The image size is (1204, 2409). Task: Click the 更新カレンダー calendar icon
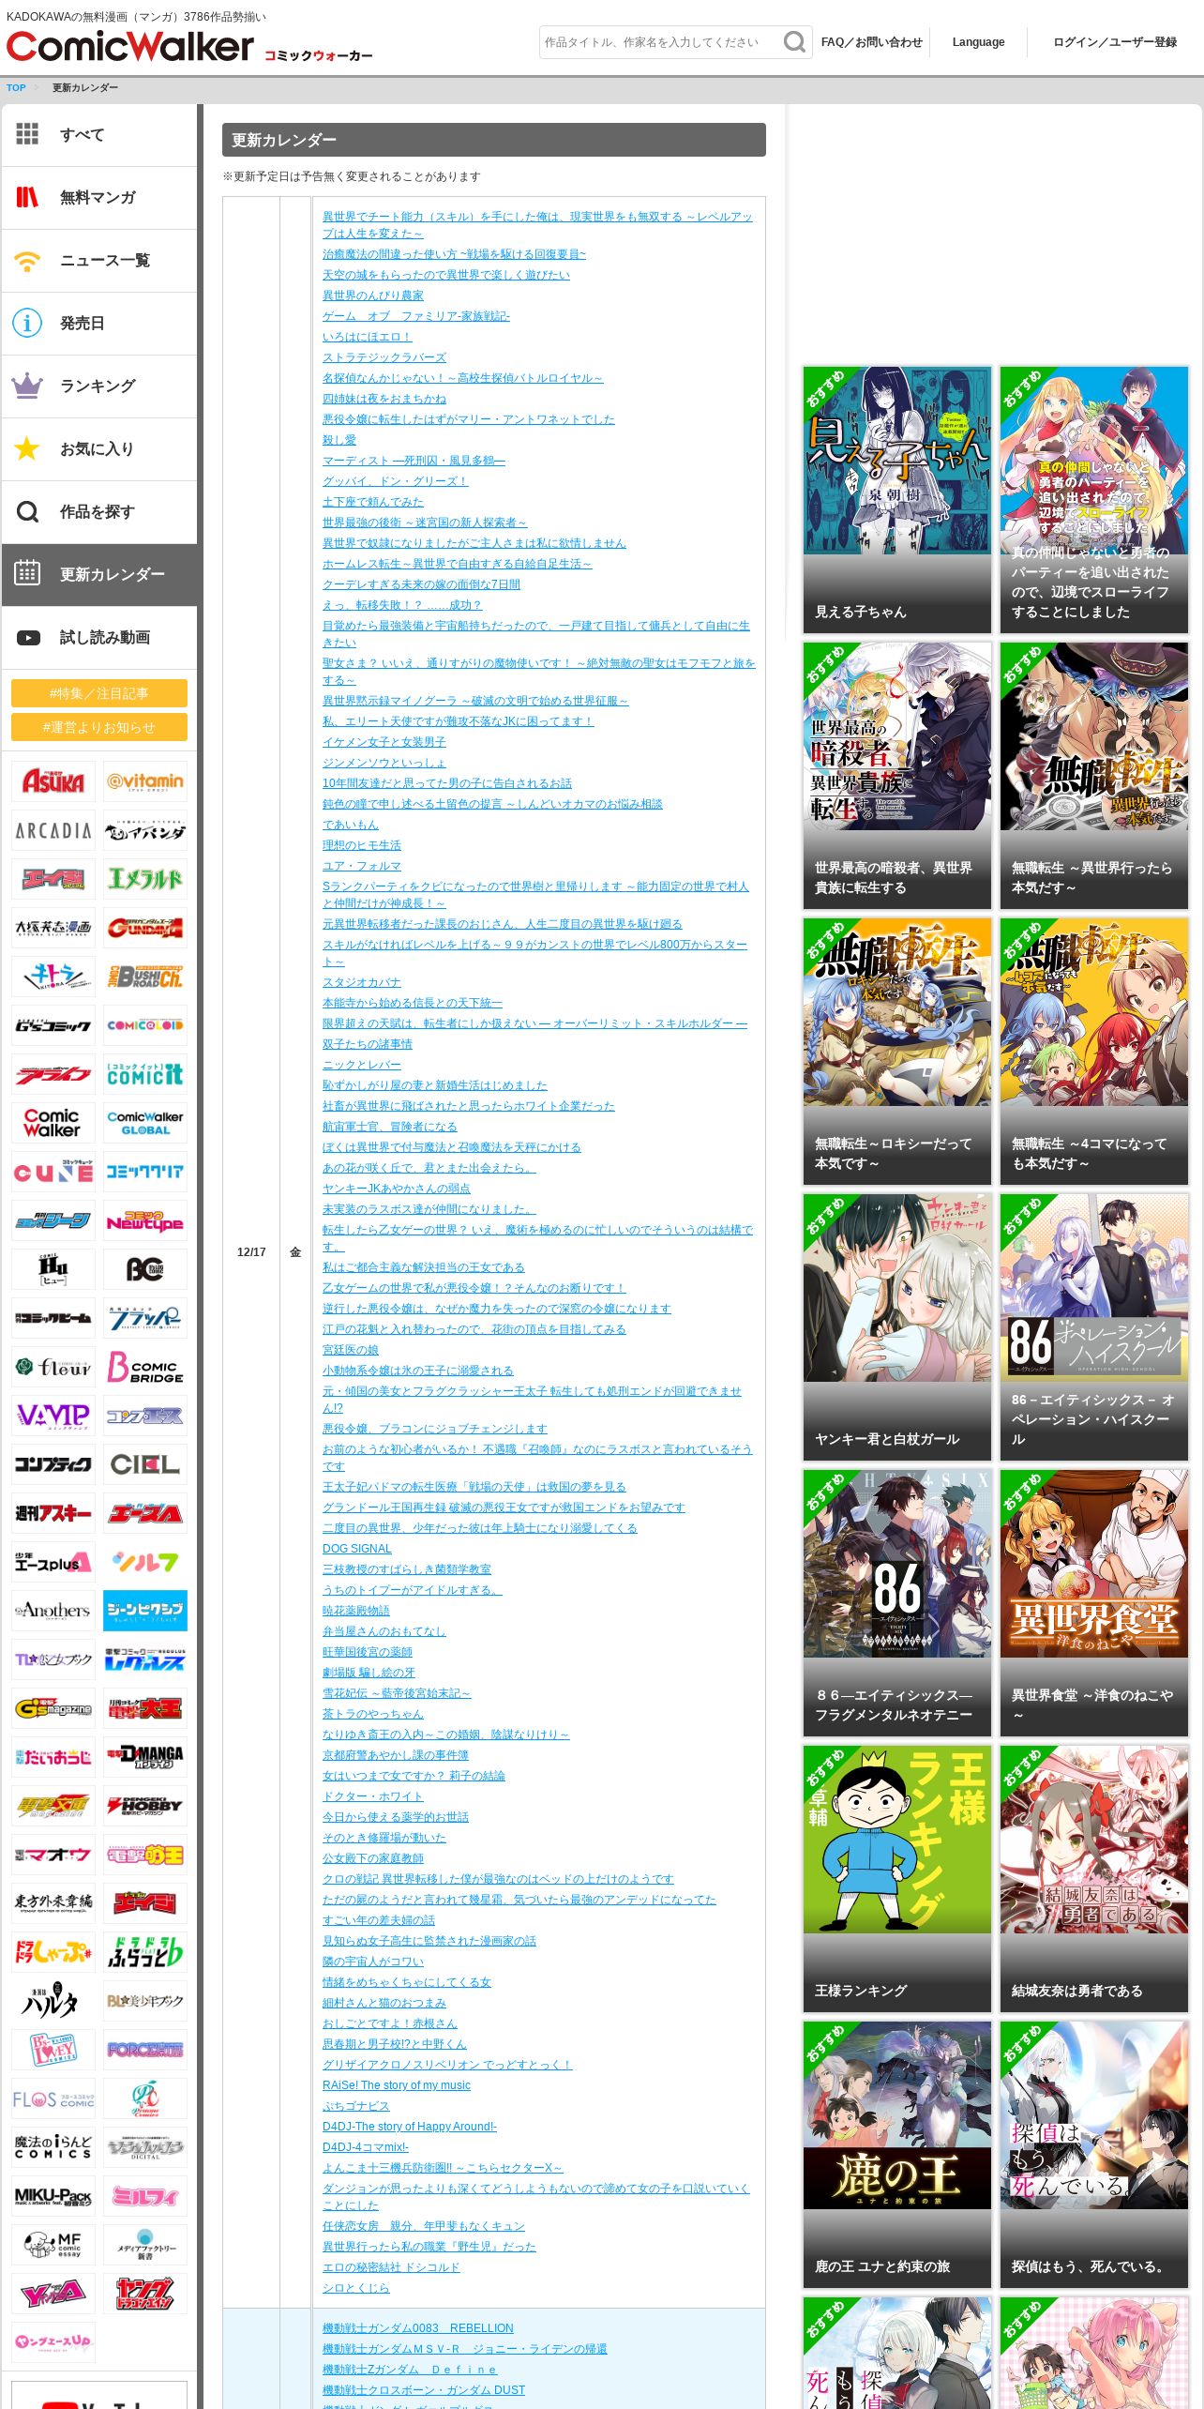(27, 573)
